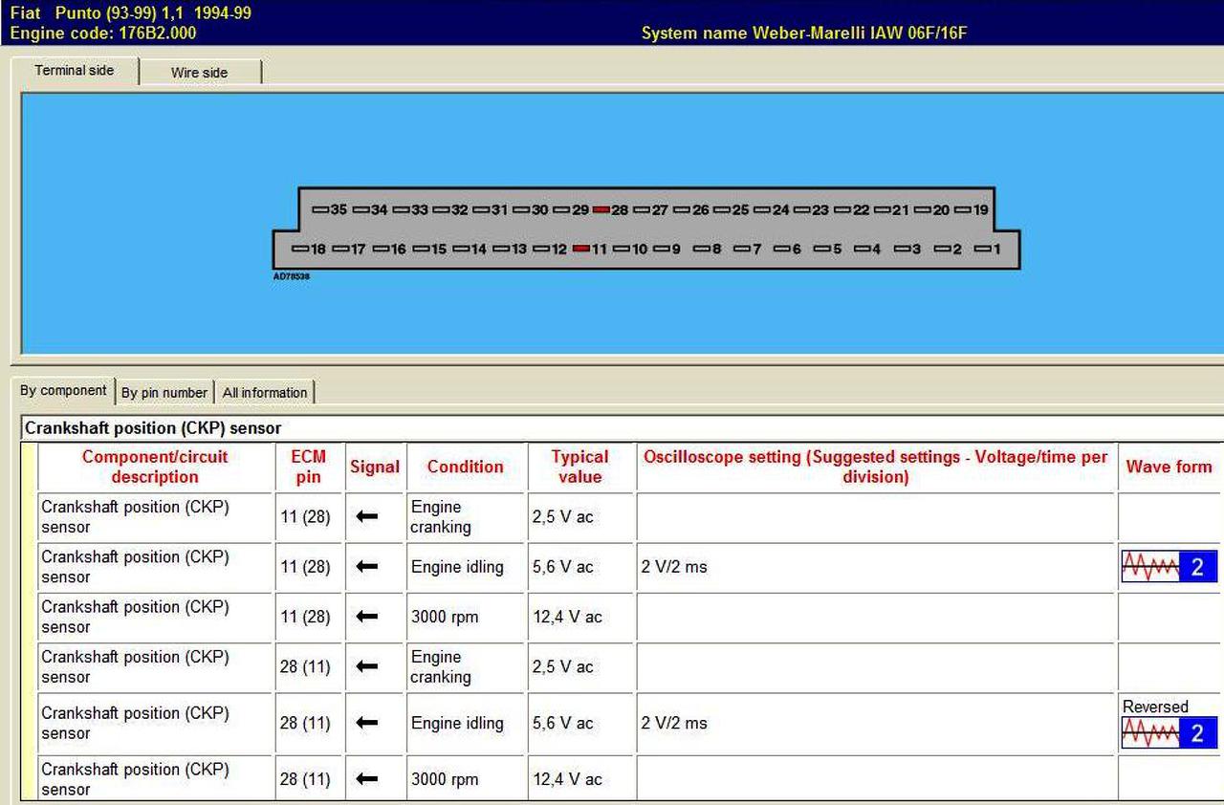The height and width of the screenshot is (805, 1224).
Task: Switch to the Terminal side tab
Action: point(75,71)
